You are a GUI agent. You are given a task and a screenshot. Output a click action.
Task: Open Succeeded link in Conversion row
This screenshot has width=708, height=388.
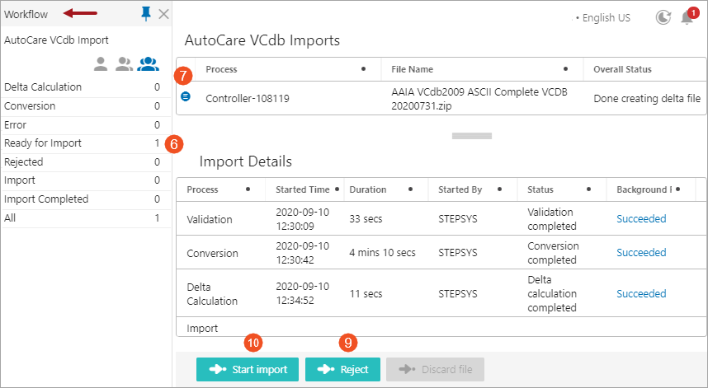click(x=641, y=253)
